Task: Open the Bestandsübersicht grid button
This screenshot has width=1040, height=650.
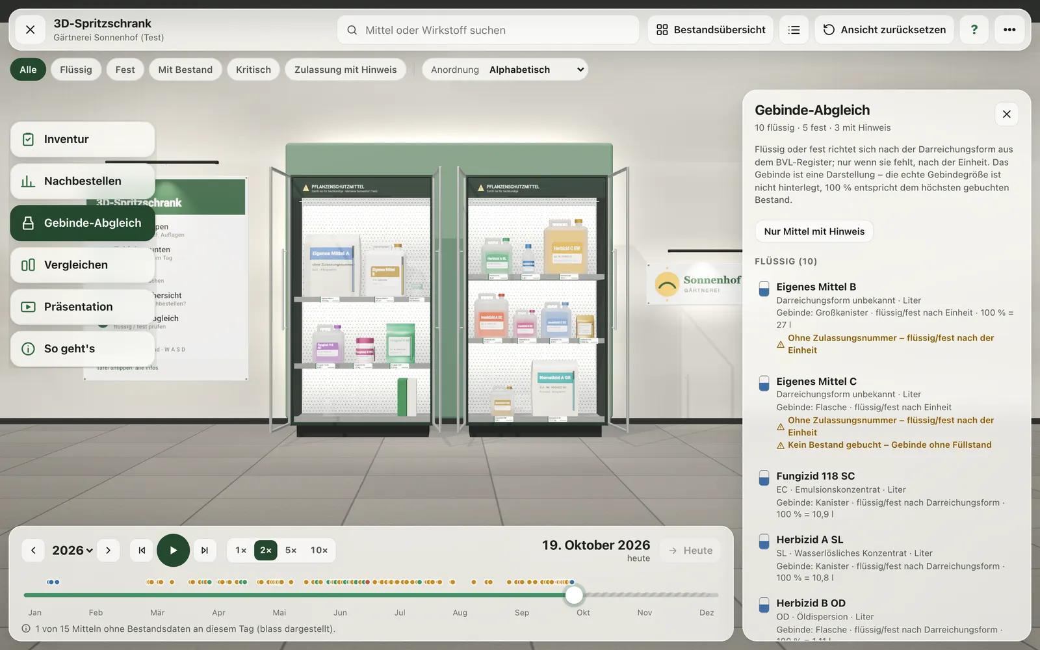Action: (x=710, y=30)
